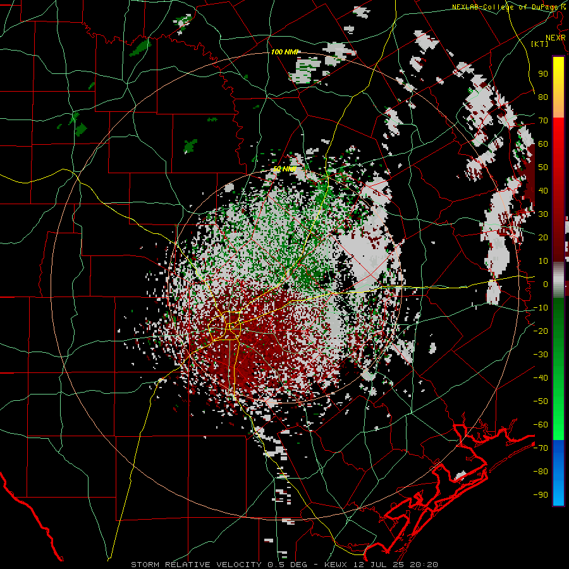Click the "-10" scale label
Image resolution: width=569 pixels, height=569 pixels.
click(x=541, y=308)
